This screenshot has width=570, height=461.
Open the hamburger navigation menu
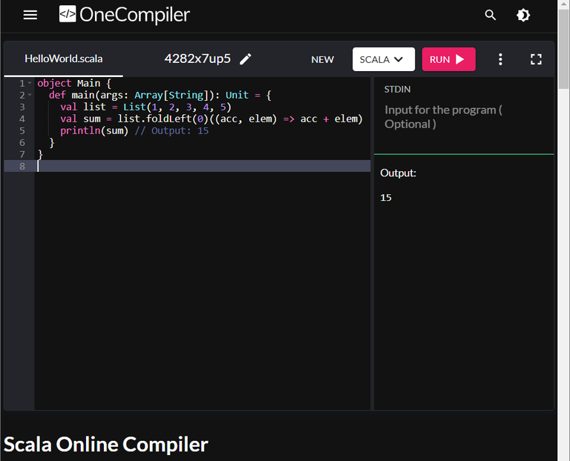[30, 15]
